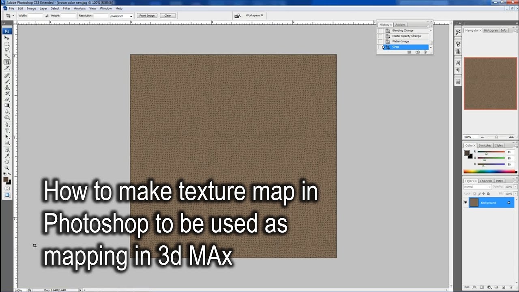Select the Rectangular Marquee tool
This screenshot has width=519, height=292.
pyautogui.click(x=7, y=44)
